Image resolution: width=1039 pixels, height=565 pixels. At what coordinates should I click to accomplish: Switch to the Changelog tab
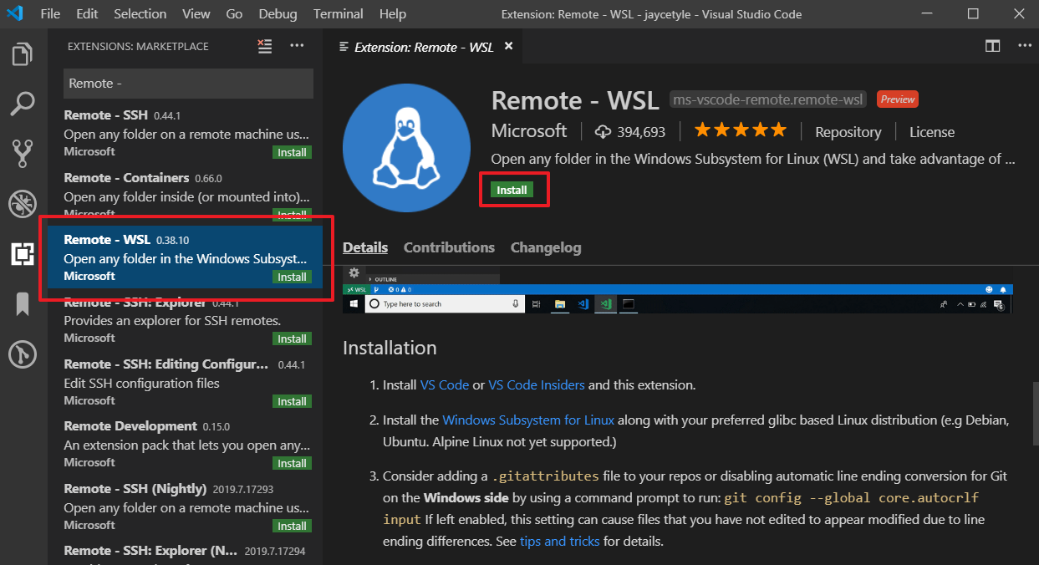tap(545, 247)
